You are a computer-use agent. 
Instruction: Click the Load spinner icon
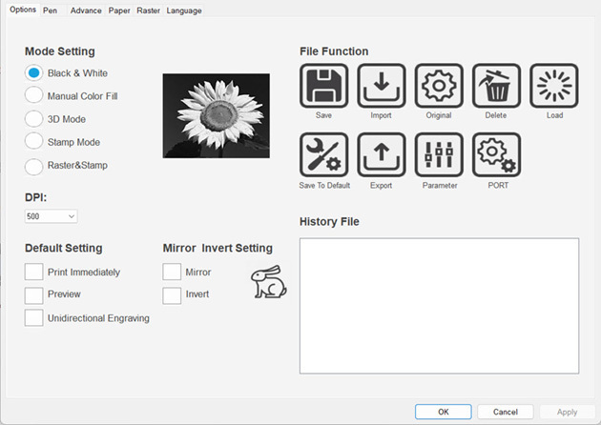(x=554, y=87)
